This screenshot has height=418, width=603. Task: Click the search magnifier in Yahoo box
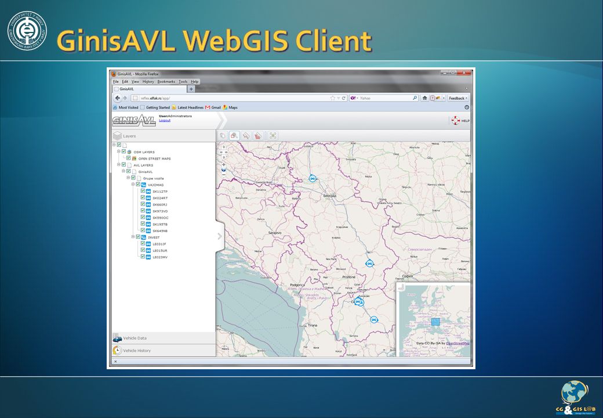pyautogui.click(x=415, y=98)
